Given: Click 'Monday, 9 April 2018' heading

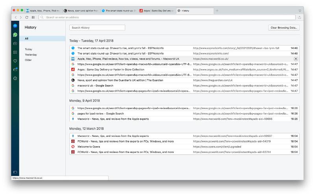Looking at the screenshot, I should 85,101.
